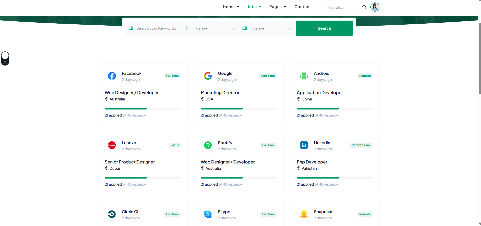Expand the Jobs menu

254,7
